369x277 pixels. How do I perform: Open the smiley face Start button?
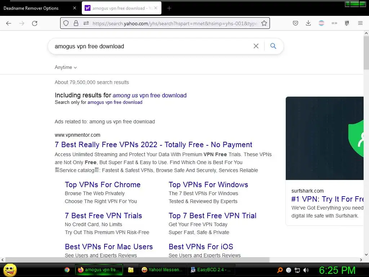pyautogui.click(x=10, y=270)
